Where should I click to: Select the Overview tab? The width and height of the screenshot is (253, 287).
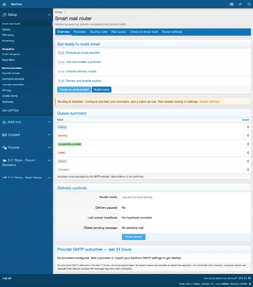(x=63, y=32)
